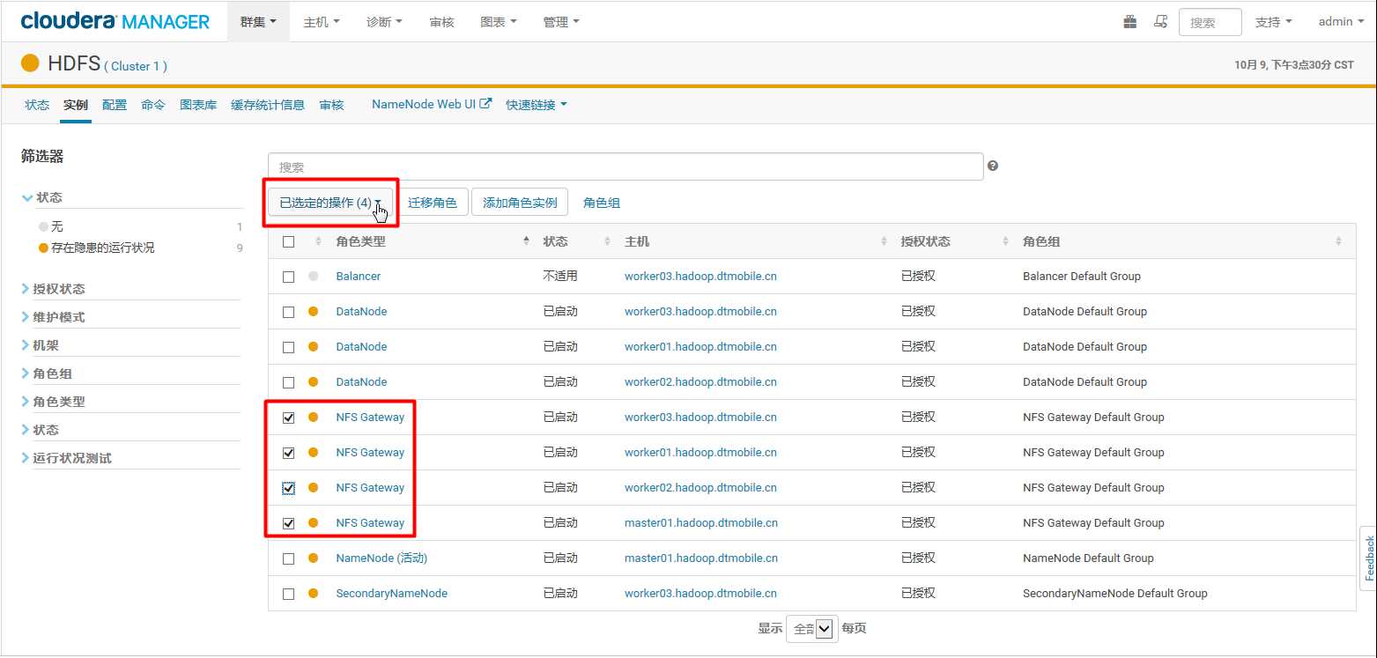
Task: Sort by the 角色组 column arrows
Action: [x=1339, y=241]
